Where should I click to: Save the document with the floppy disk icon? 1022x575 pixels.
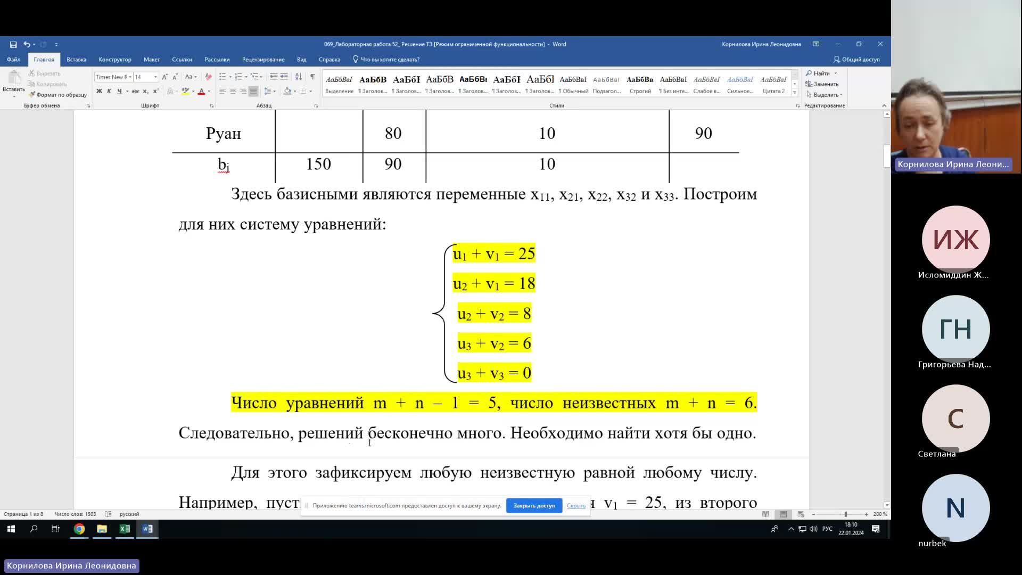pyautogui.click(x=13, y=44)
